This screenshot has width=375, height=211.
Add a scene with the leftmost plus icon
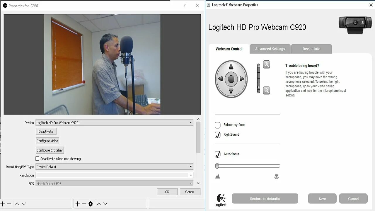(3, 204)
